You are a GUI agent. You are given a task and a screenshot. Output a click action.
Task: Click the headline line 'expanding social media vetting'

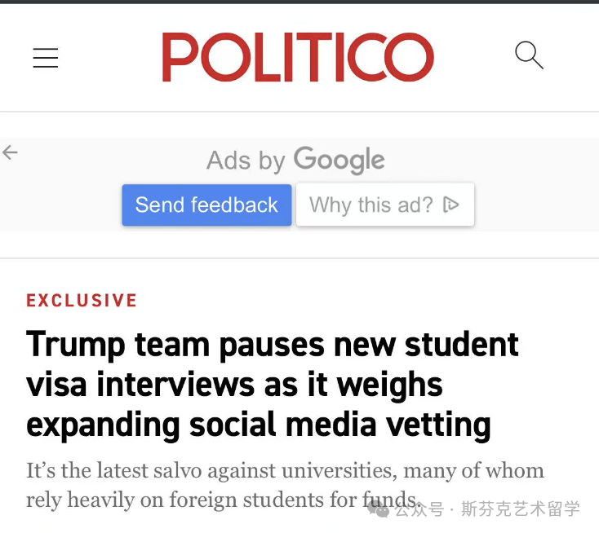point(259,425)
